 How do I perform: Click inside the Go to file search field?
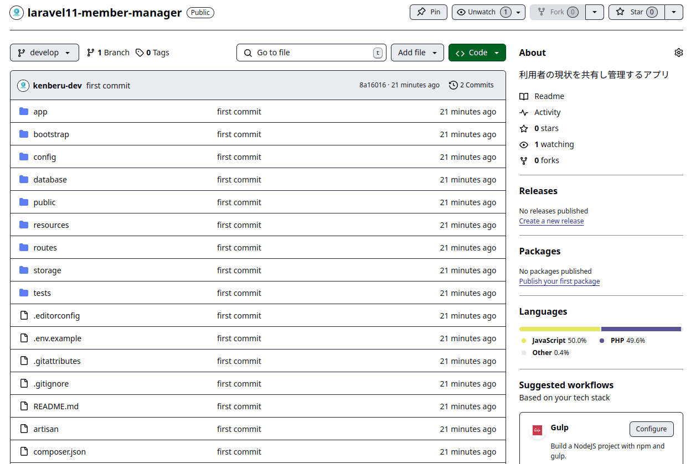[311, 53]
